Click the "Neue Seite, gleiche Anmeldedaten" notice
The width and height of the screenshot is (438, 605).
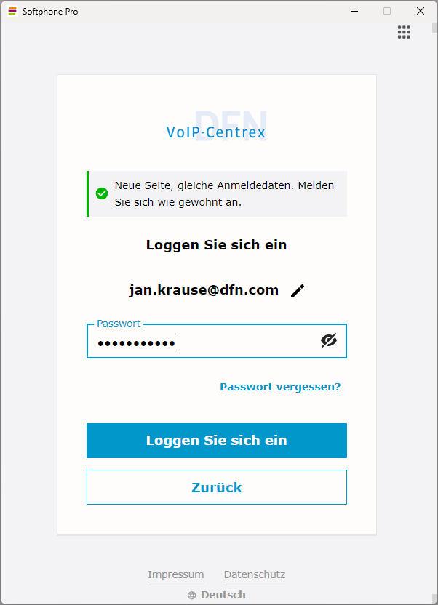[x=224, y=193]
